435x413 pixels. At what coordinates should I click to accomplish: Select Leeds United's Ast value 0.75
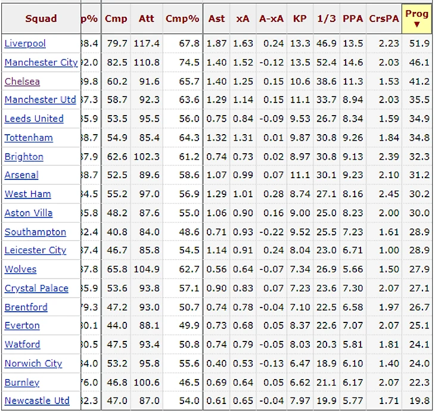[x=216, y=119]
